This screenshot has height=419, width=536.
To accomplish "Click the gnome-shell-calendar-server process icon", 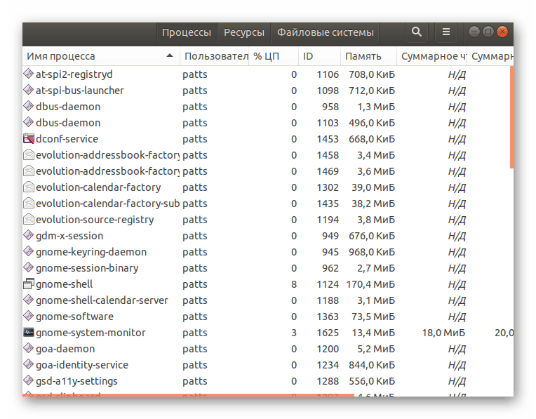I will tap(28, 300).
